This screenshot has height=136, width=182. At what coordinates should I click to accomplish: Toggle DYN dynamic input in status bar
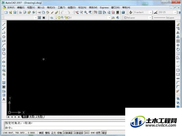(92, 133)
